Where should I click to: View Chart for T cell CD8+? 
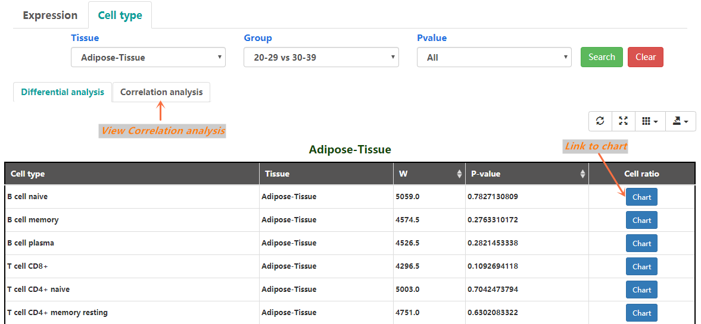pos(641,266)
